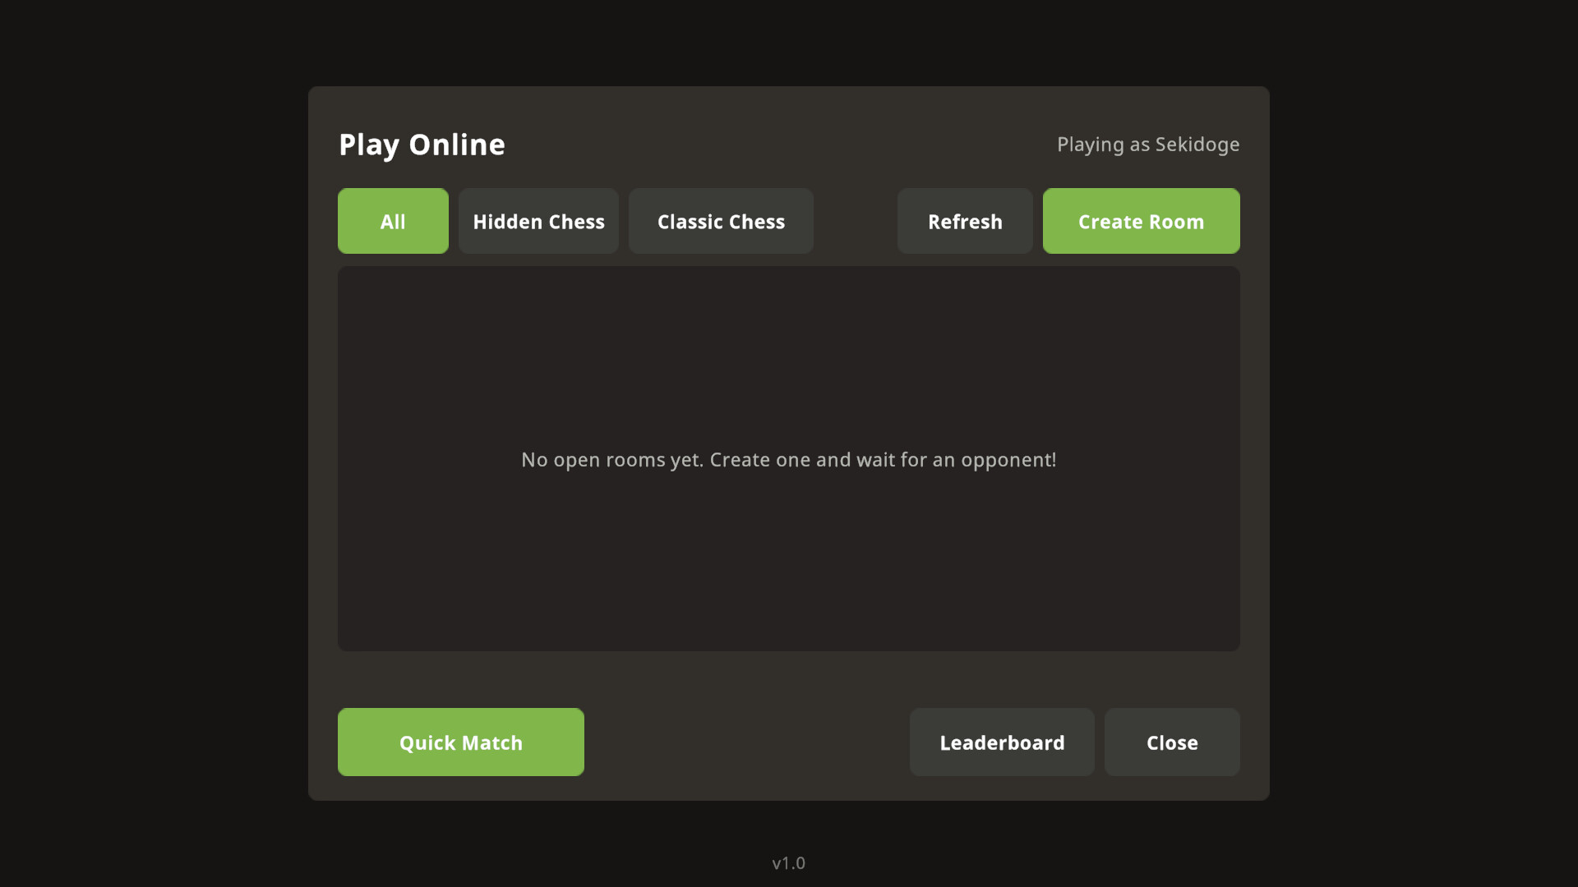Refresh the open rooms list
Screen dimensions: 1578x887
coord(965,221)
